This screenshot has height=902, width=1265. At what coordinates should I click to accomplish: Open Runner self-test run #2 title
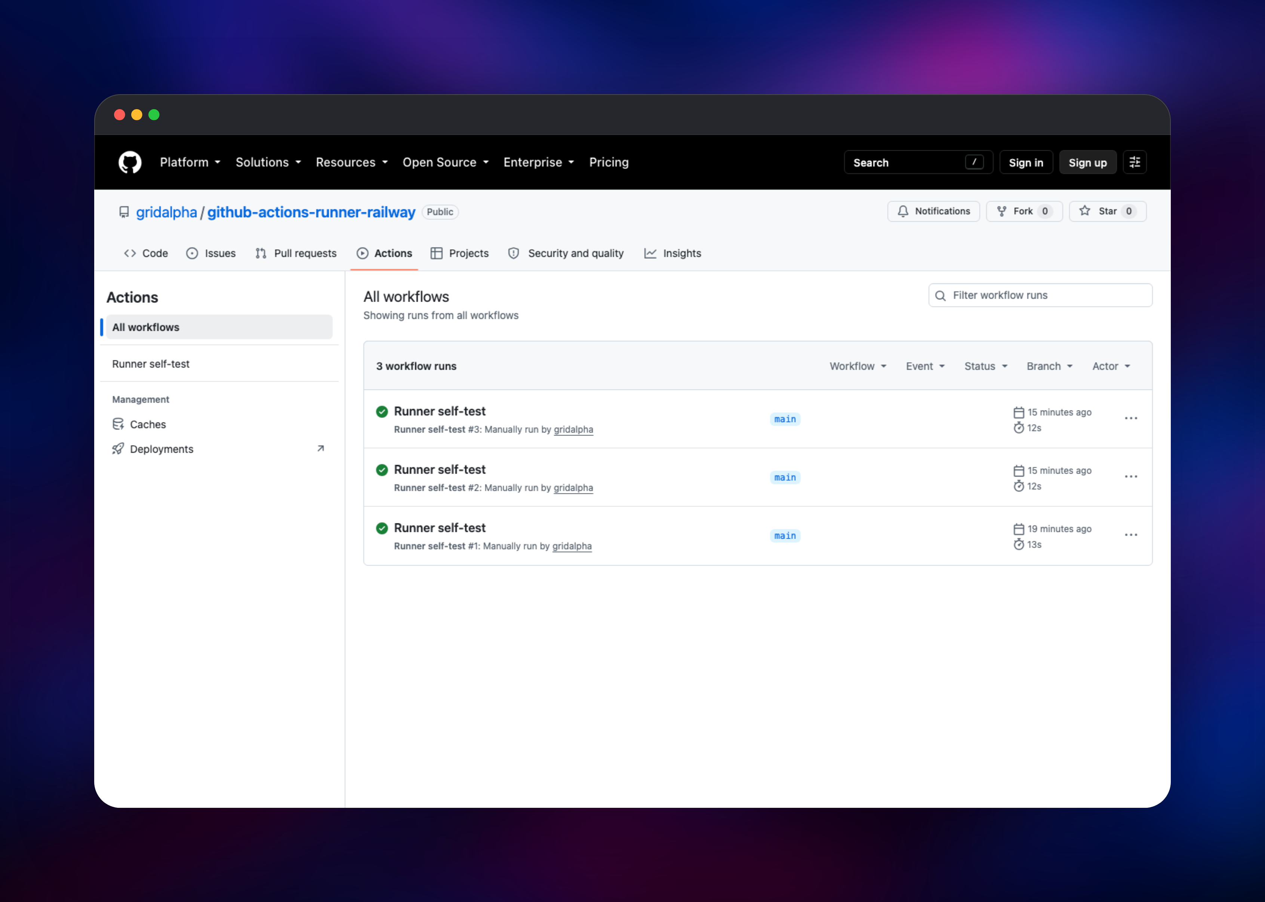pos(440,470)
